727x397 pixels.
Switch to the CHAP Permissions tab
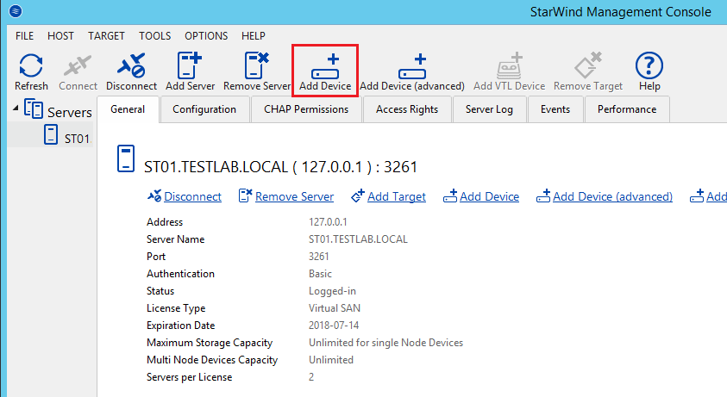[x=306, y=109]
